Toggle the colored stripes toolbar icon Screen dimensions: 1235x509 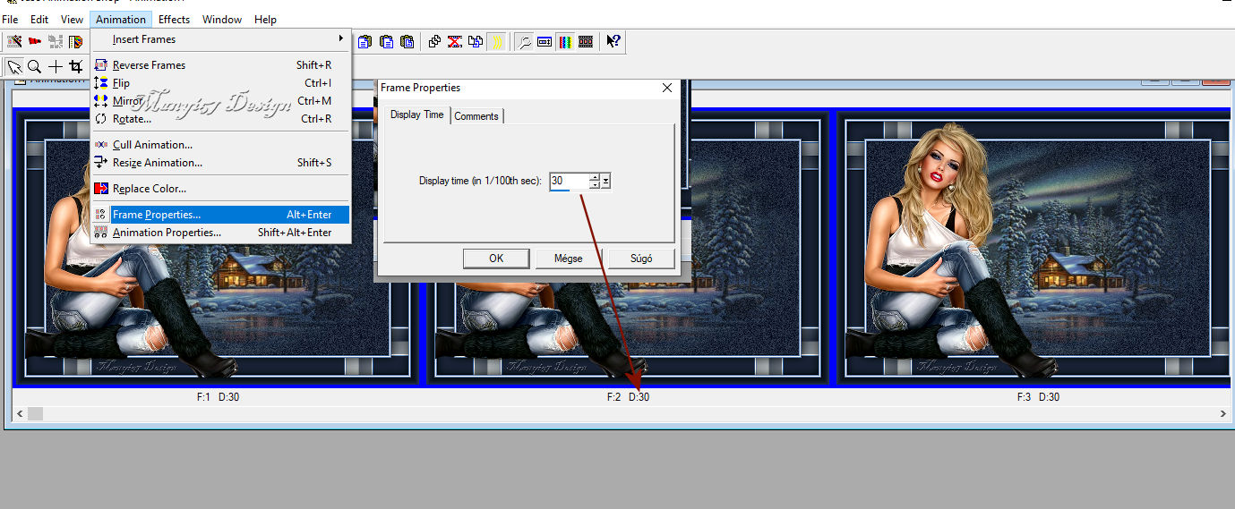(565, 41)
